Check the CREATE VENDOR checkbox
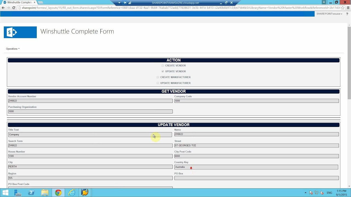 point(163,66)
